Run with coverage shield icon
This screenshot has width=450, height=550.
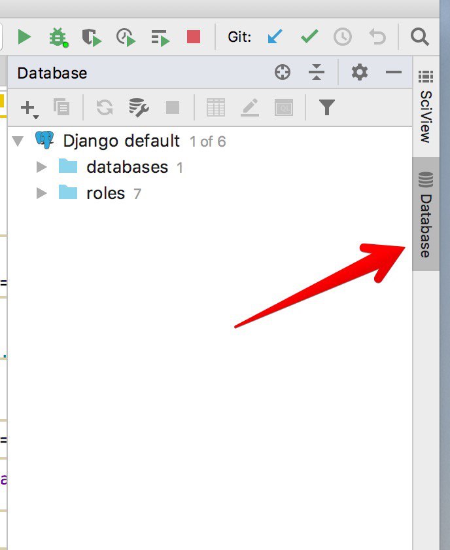[x=92, y=37]
